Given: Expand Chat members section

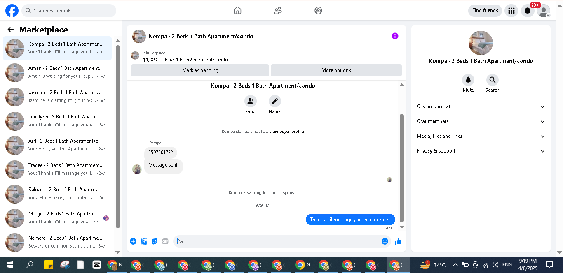Looking at the screenshot, I should (481, 121).
